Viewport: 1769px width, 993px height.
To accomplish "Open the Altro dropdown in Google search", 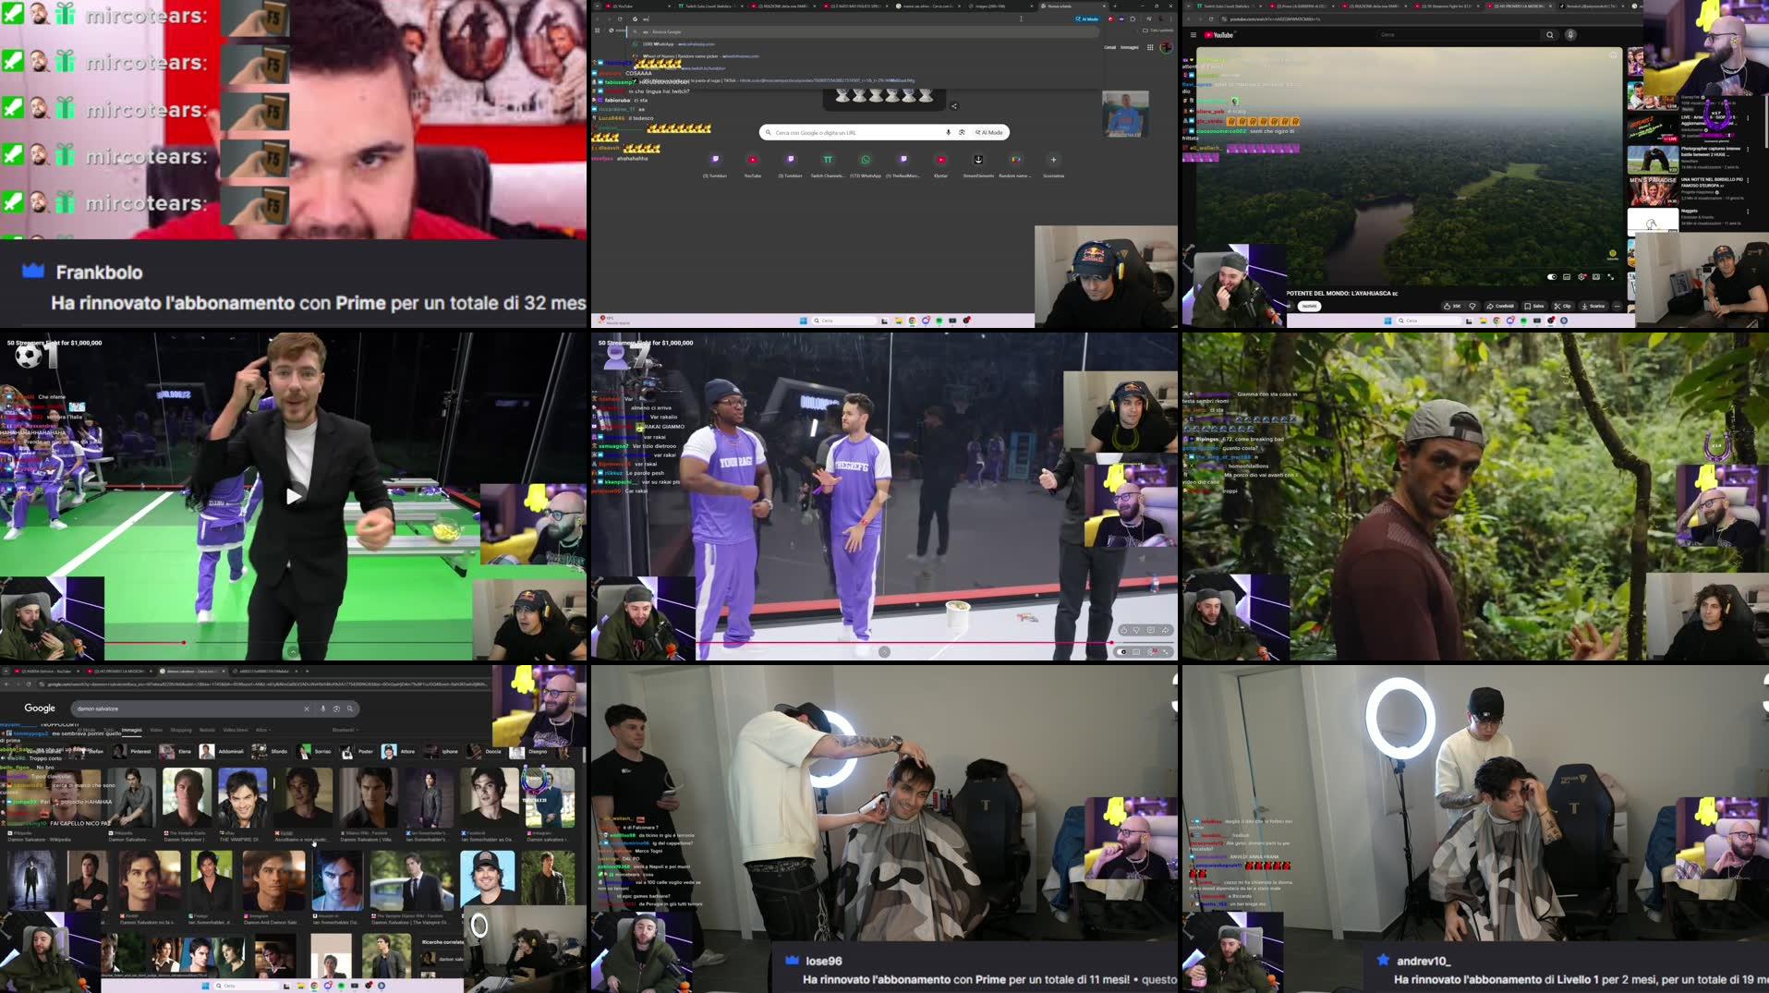I will tap(262, 730).
